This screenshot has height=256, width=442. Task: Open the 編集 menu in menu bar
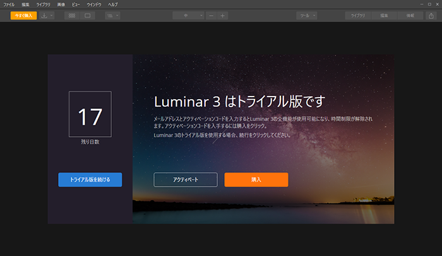(x=25, y=4)
